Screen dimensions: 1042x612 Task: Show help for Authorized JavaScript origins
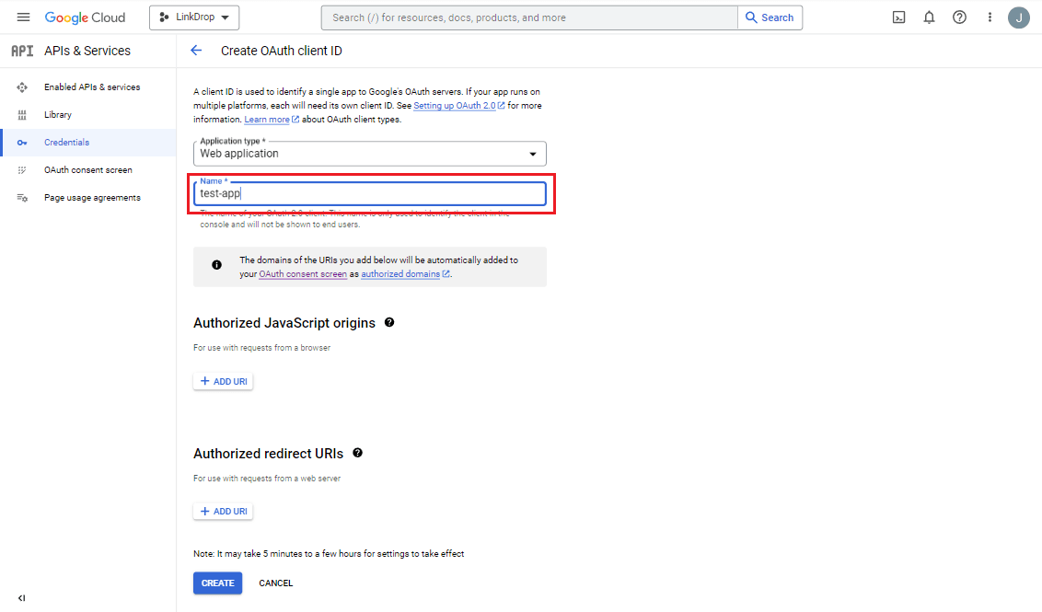(389, 322)
